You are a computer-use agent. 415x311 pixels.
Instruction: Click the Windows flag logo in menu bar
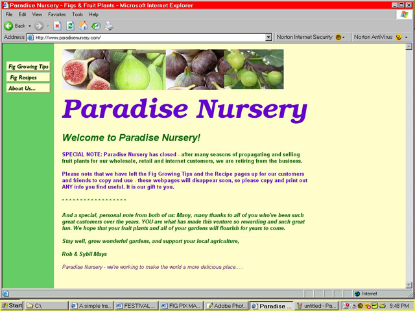[404, 14]
